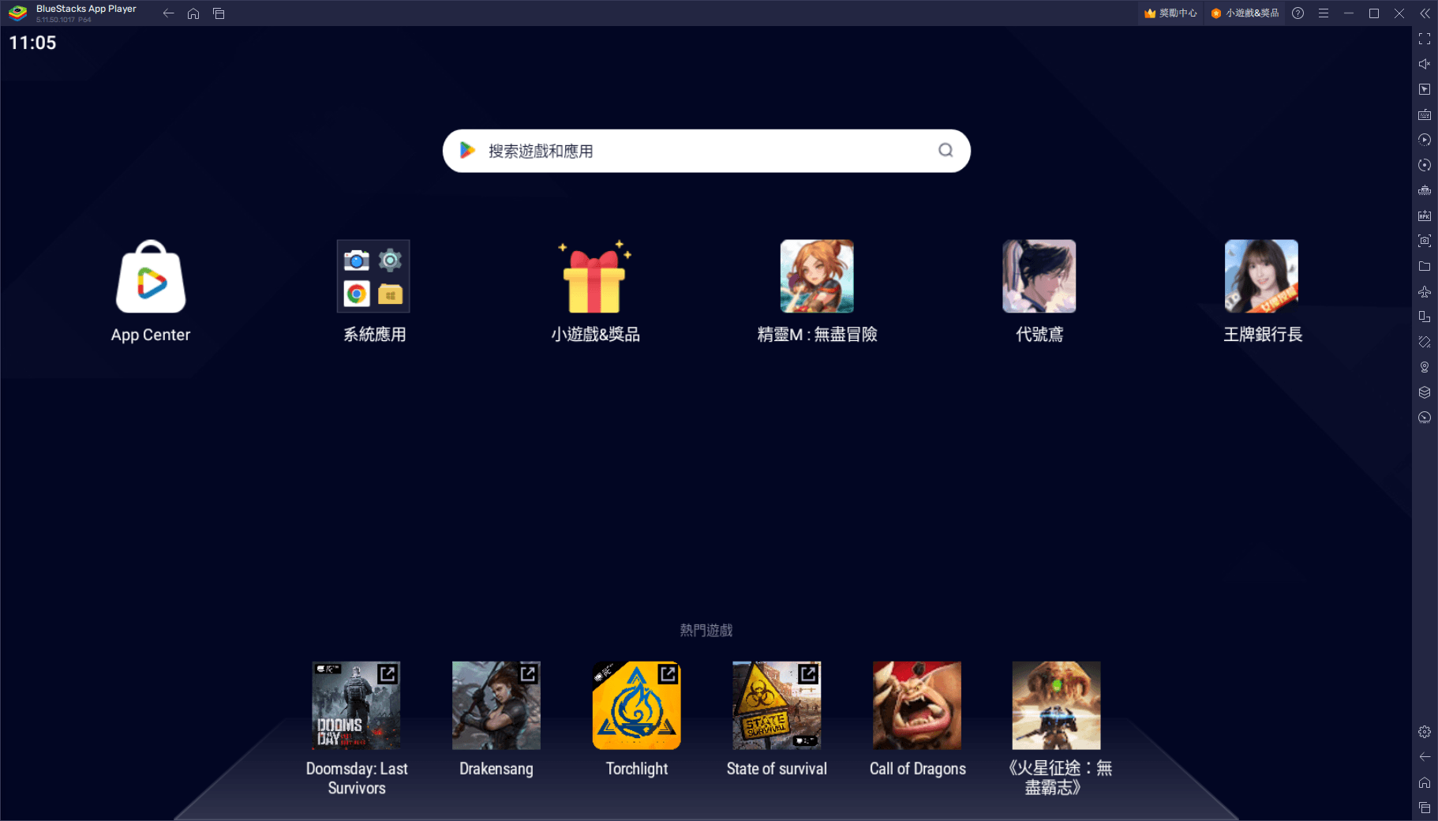This screenshot has height=821, width=1438.
Task: Open the multi-instance manager icon
Action: tap(1425, 190)
